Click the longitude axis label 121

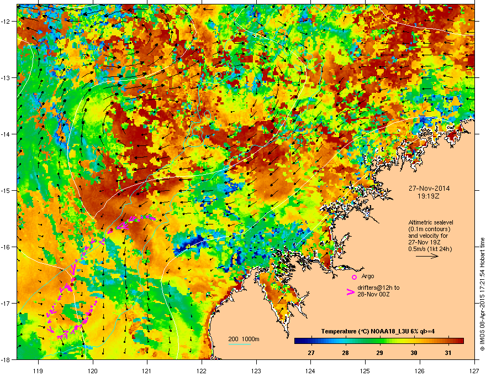147,370
